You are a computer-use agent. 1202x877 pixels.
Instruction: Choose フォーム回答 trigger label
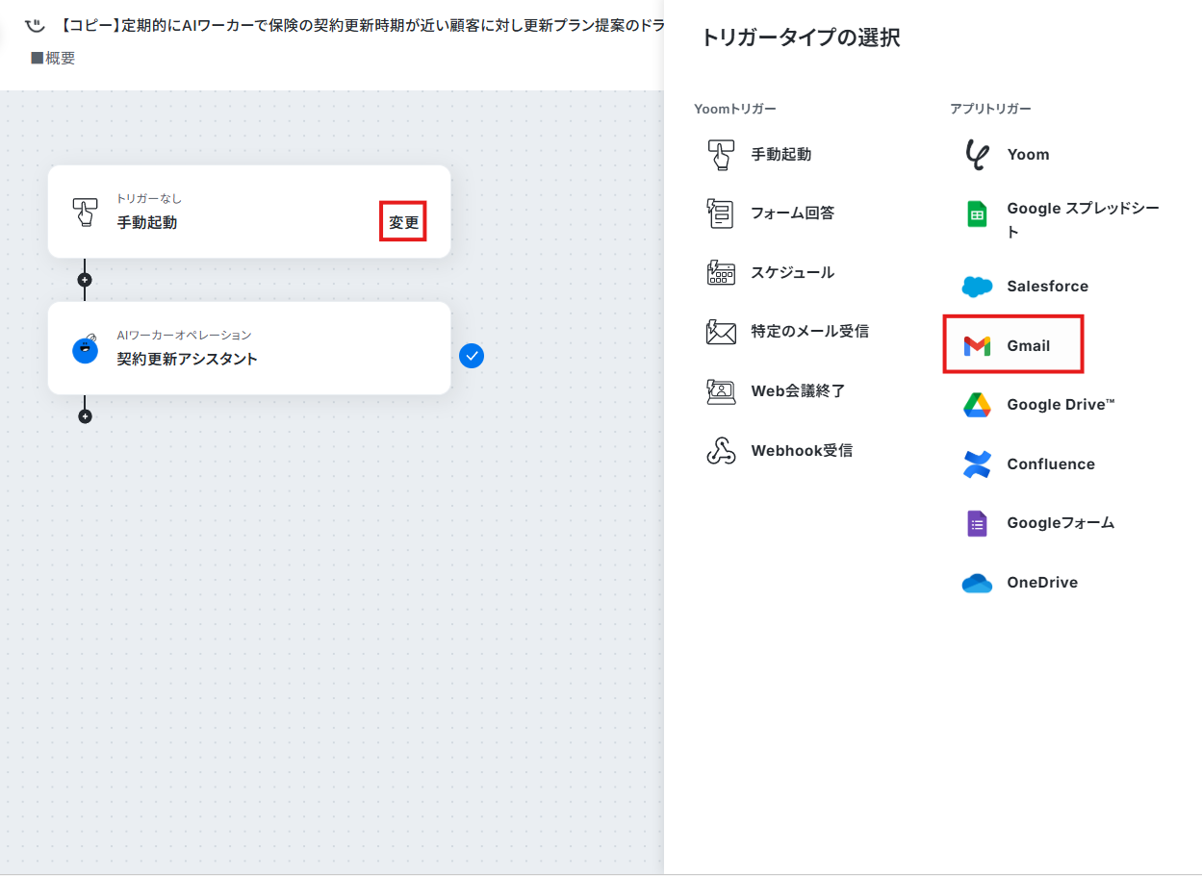792,213
